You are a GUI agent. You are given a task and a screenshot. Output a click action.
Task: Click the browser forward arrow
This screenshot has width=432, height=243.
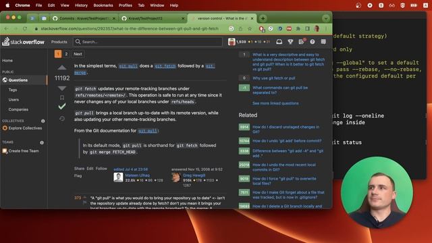[16, 28]
